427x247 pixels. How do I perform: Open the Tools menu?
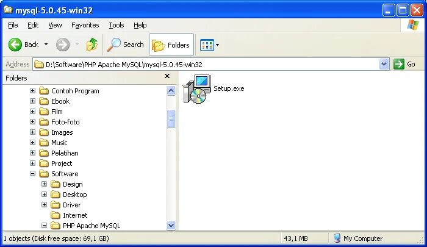pos(117,25)
